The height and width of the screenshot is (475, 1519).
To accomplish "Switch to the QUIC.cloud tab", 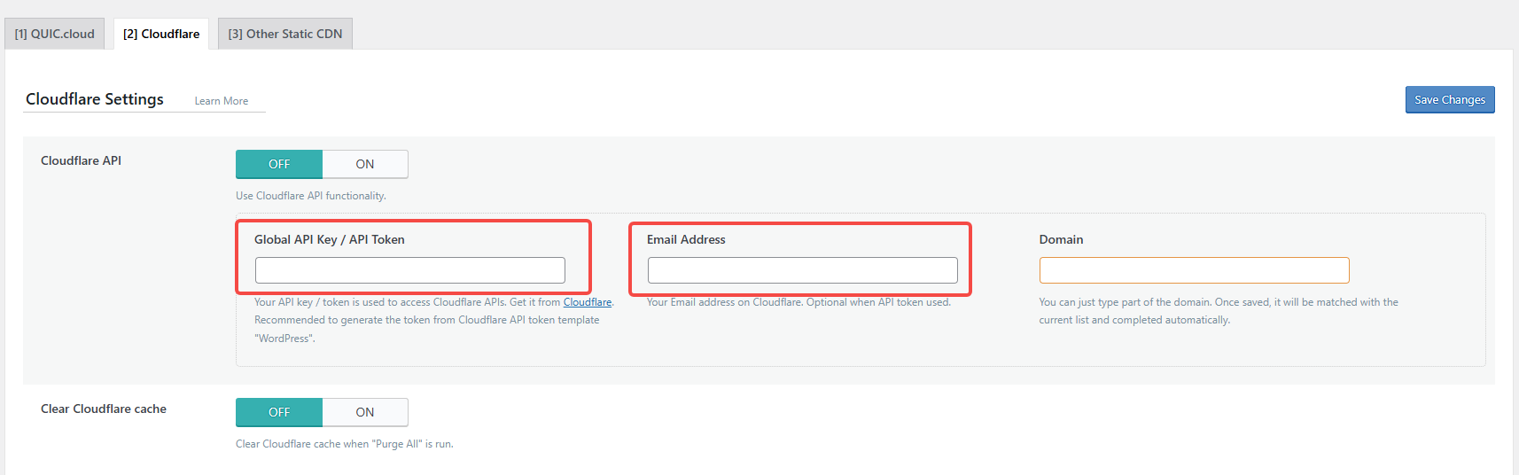I will pyautogui.click(x=55, y=34).
